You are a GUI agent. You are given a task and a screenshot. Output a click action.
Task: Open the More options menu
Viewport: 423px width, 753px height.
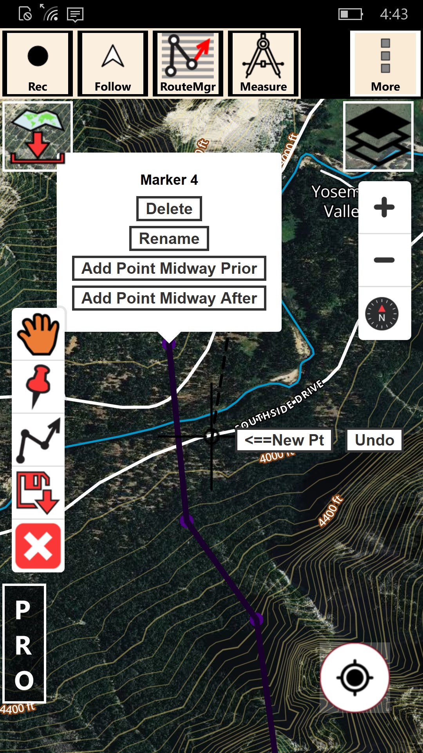point(385,64)
